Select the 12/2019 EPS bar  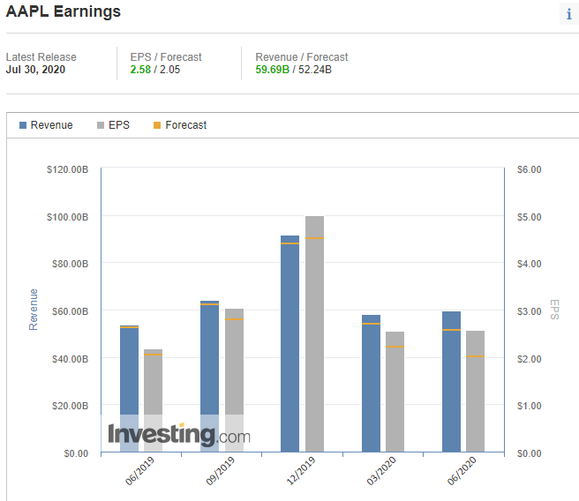coord(314,334)
